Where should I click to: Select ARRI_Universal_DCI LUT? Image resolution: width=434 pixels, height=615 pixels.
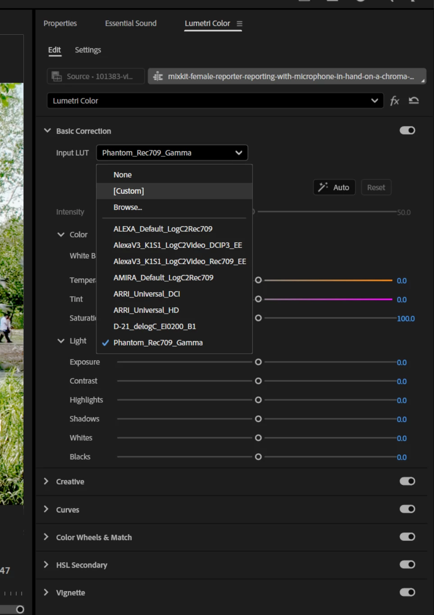point(174,294)
